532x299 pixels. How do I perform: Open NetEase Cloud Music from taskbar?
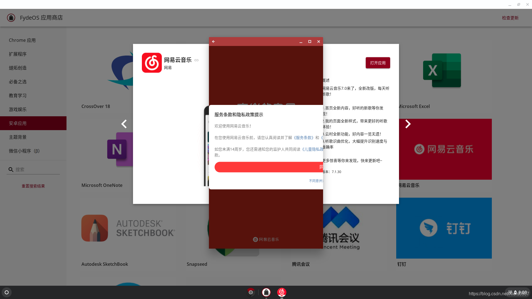[282, 292]
